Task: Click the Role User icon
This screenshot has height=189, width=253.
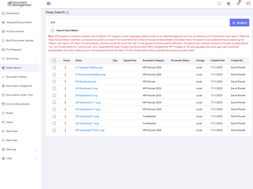Action: click(3, 131)
